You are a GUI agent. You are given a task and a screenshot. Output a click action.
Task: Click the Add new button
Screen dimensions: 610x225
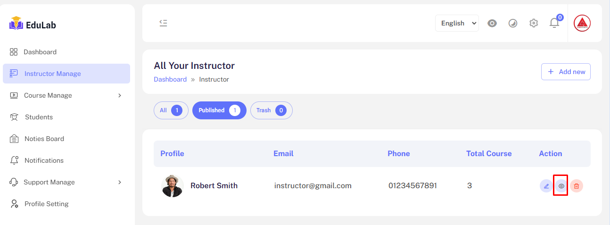click(566, 72)
